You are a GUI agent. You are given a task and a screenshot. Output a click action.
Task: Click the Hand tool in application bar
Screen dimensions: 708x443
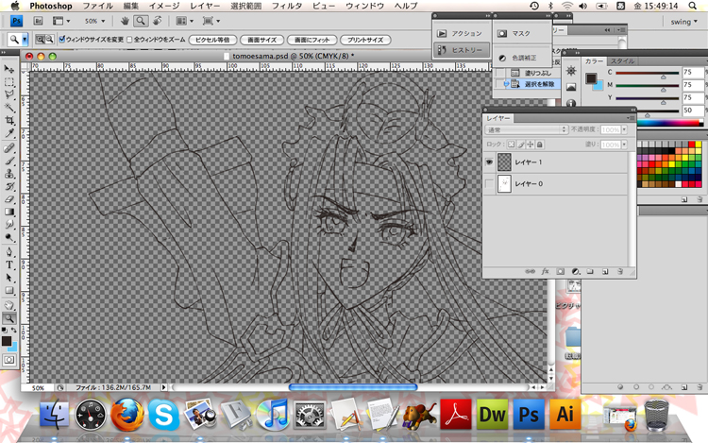[126, 21]
